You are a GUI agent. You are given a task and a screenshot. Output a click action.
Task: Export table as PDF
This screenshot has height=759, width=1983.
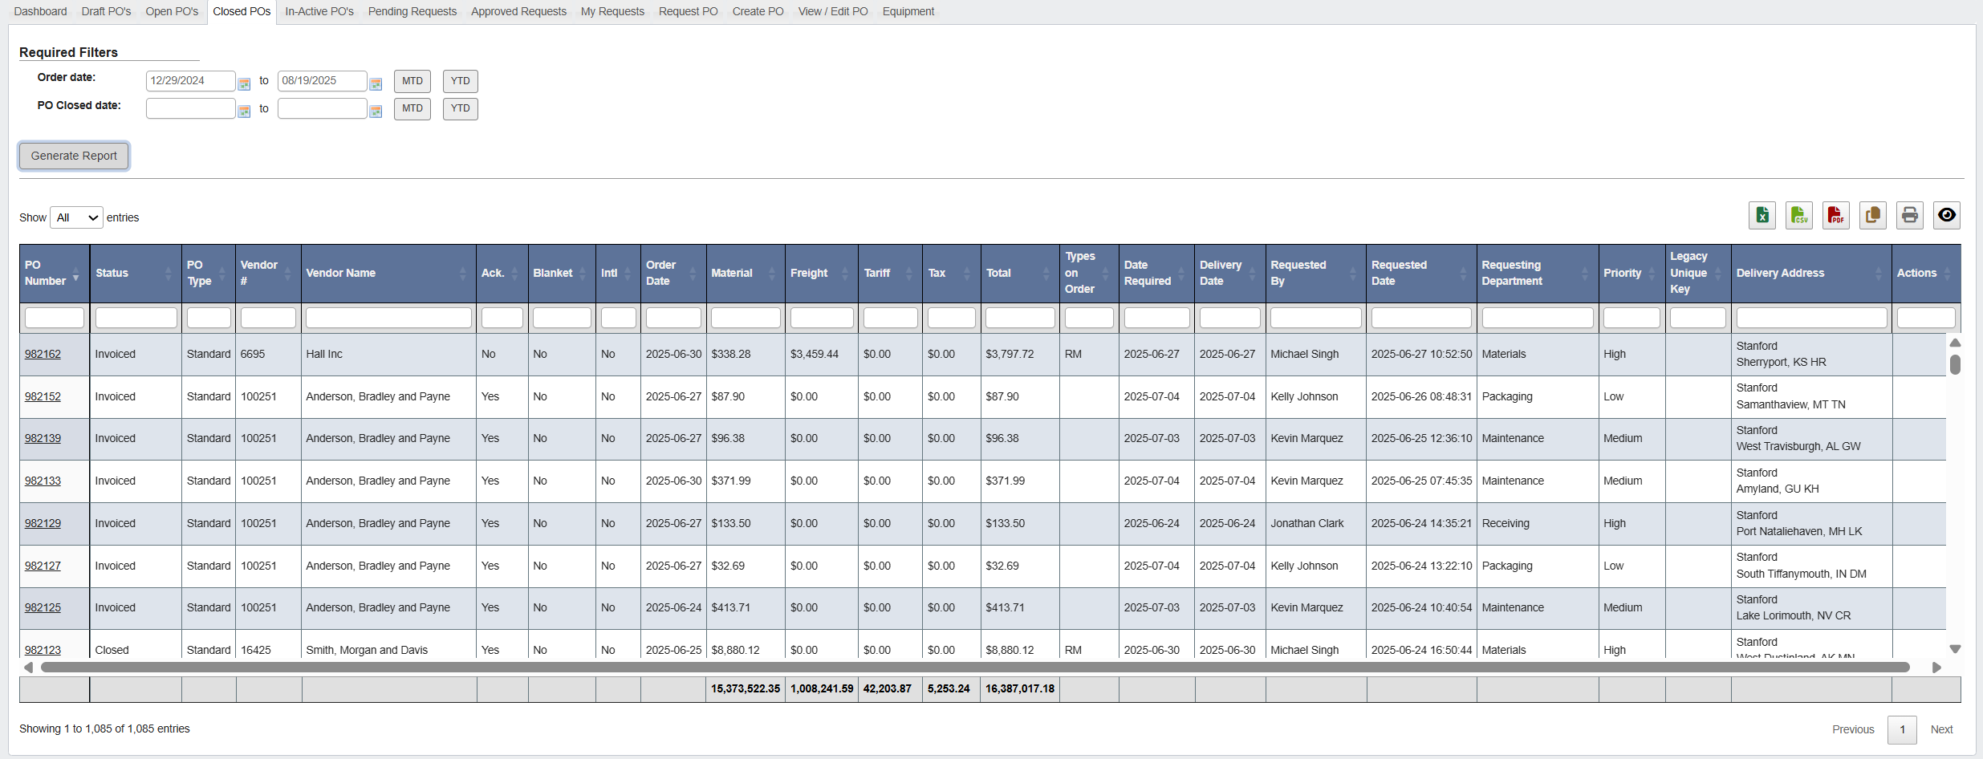[1836, 215]
